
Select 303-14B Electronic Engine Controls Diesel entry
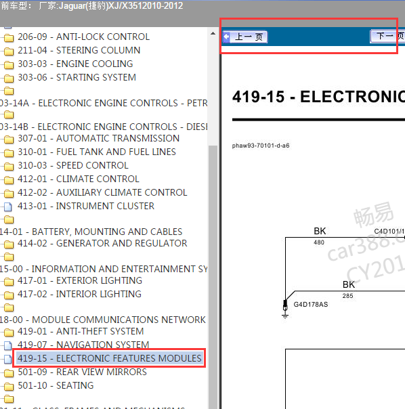pyautogui.click(x=104, y=127)
